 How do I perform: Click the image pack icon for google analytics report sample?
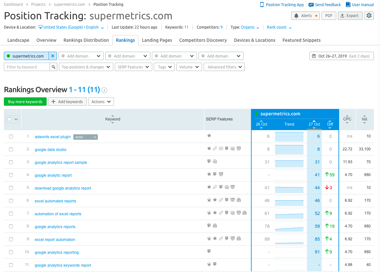[215, 161]
